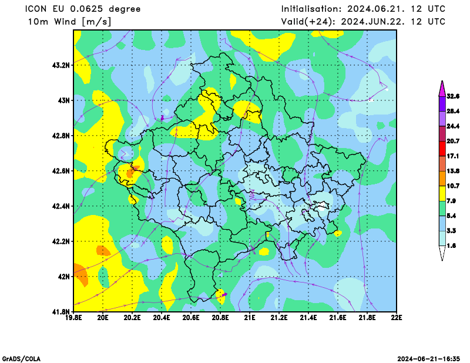Click the 21.6E longitude label

pos(338,318)
